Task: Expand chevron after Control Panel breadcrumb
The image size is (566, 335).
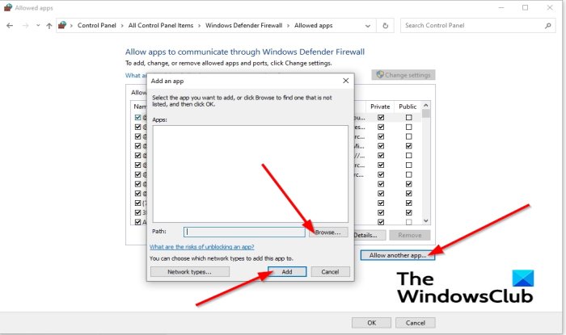Action: [x=122, y=26]
